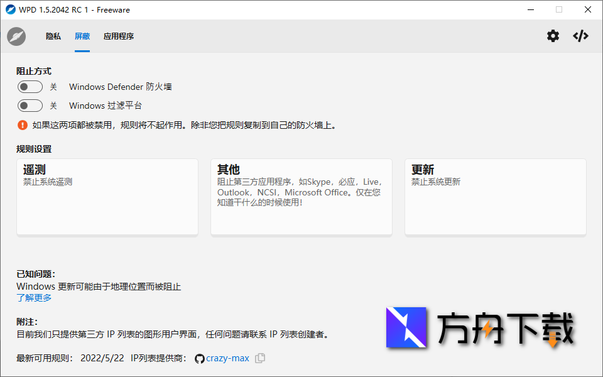Switch to the 隐私 tab
Viewport: 603px width, 377px height.
(x=53, y=36)
